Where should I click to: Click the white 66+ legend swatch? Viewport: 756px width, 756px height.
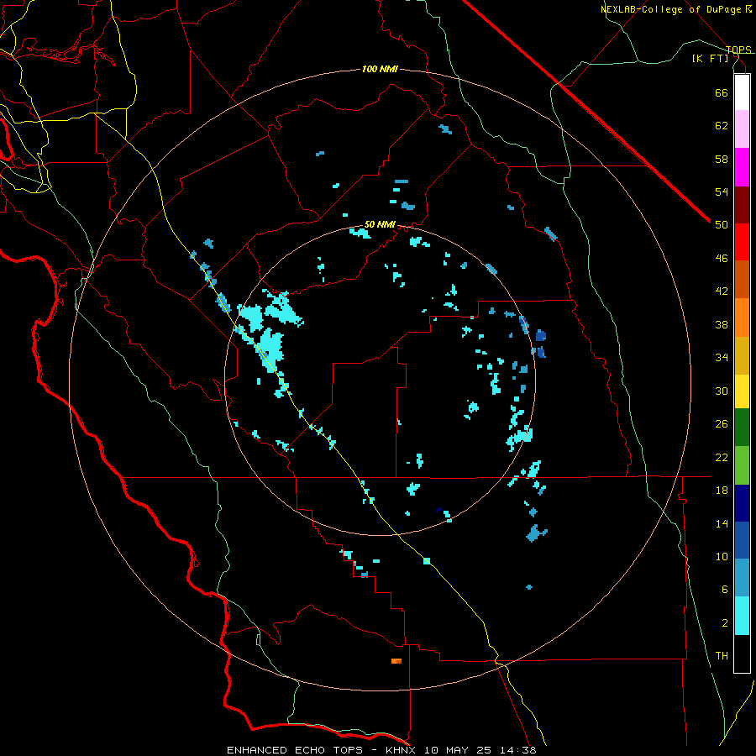pos(742,92)
